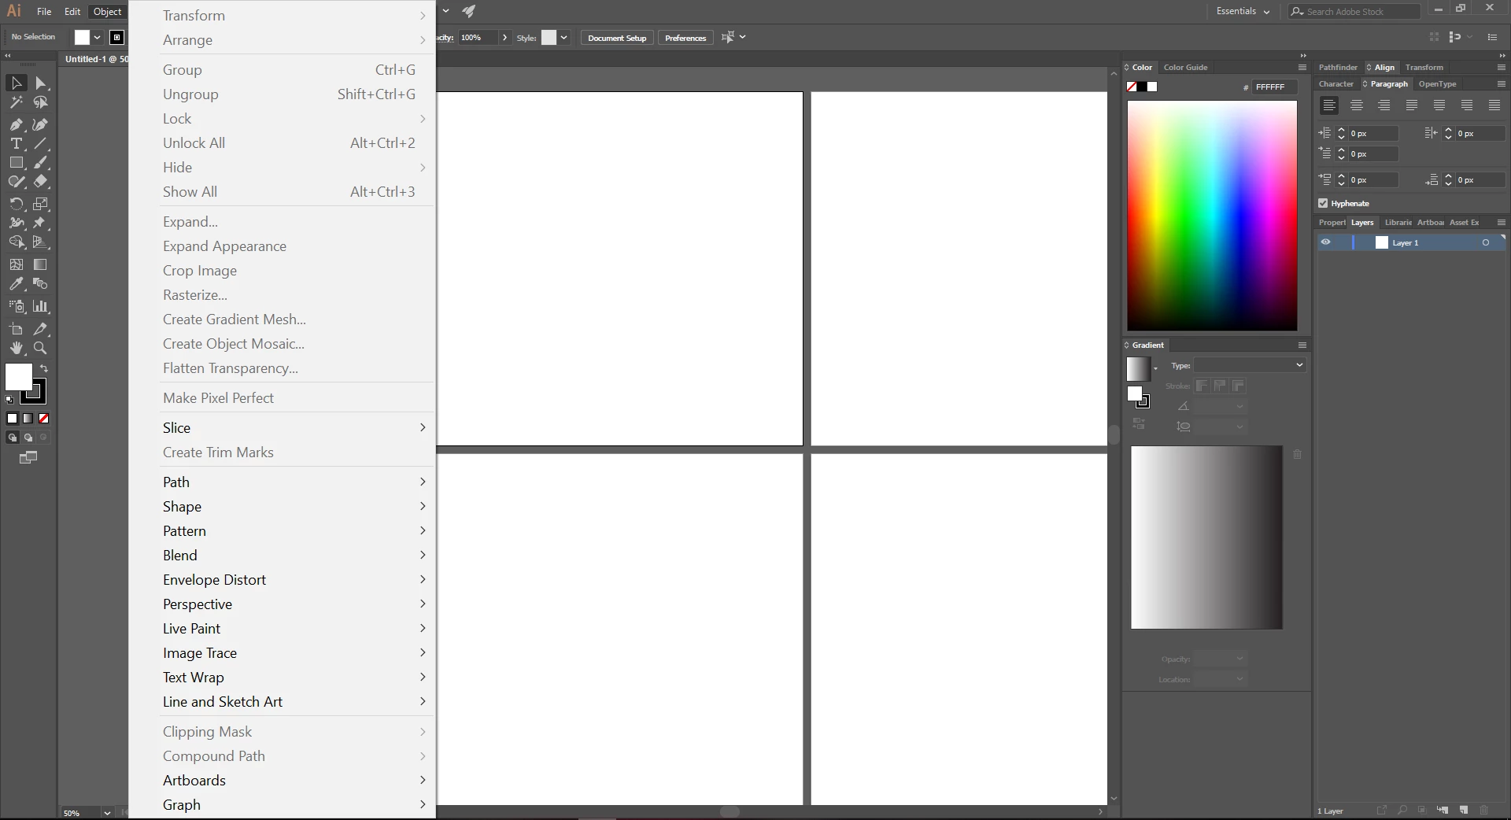Image resolution: width=1511 pixels, height=820 pixels.
Task: Click the Document Setup button
Action: pyautogui.click(x=617, y=38)
